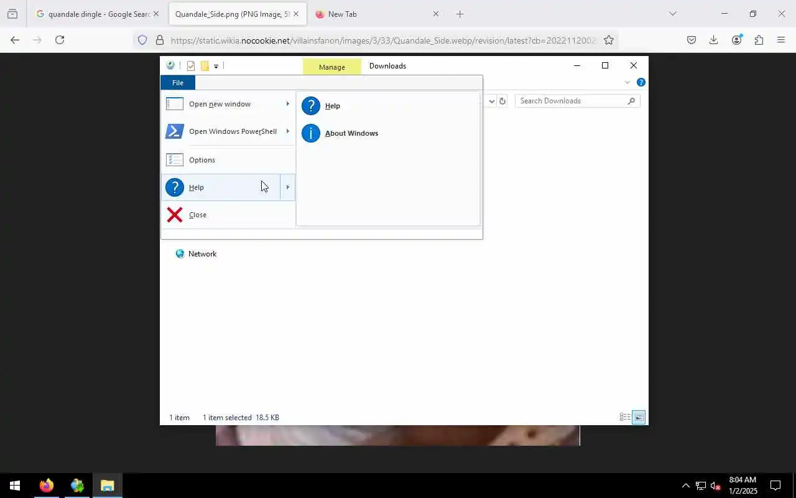This screenshot has height=498, width=796.
Task: Show hidden system tray icons
Action: [x=686, y=486]
